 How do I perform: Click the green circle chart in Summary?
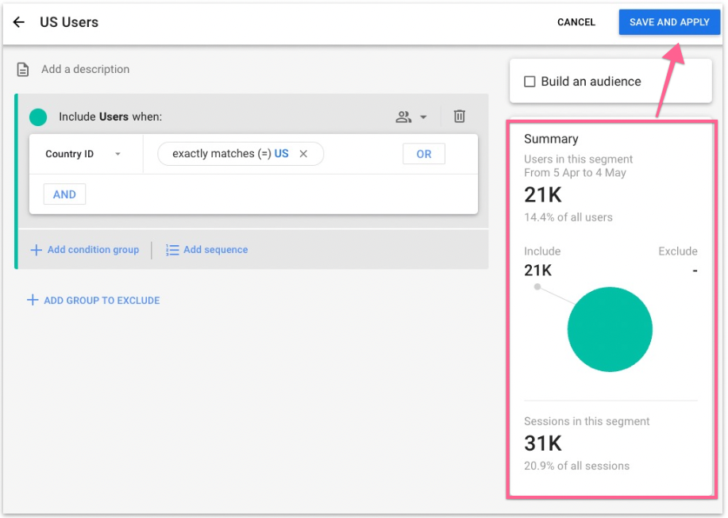pos(610,329)
